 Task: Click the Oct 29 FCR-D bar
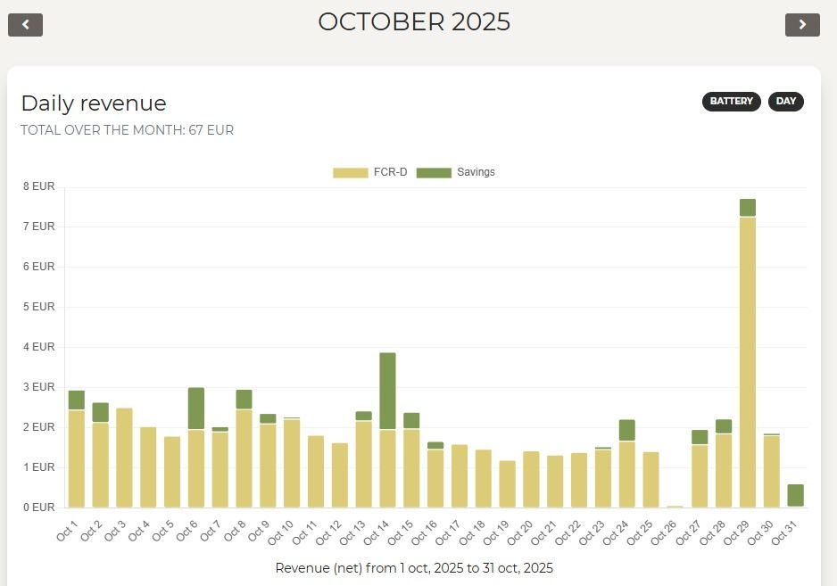point(748,361)
